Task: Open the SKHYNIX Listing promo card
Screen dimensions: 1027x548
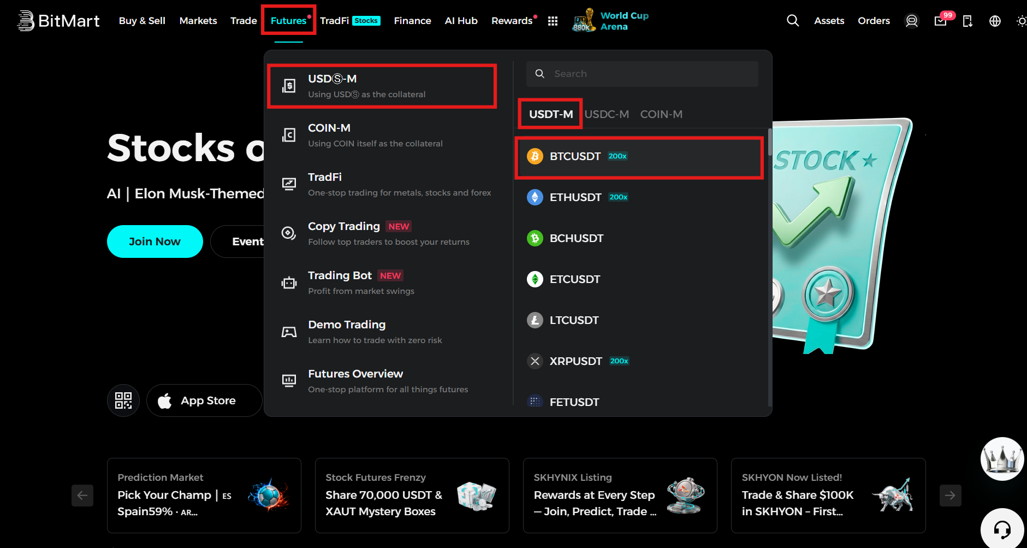Action: tap(620, 496)
